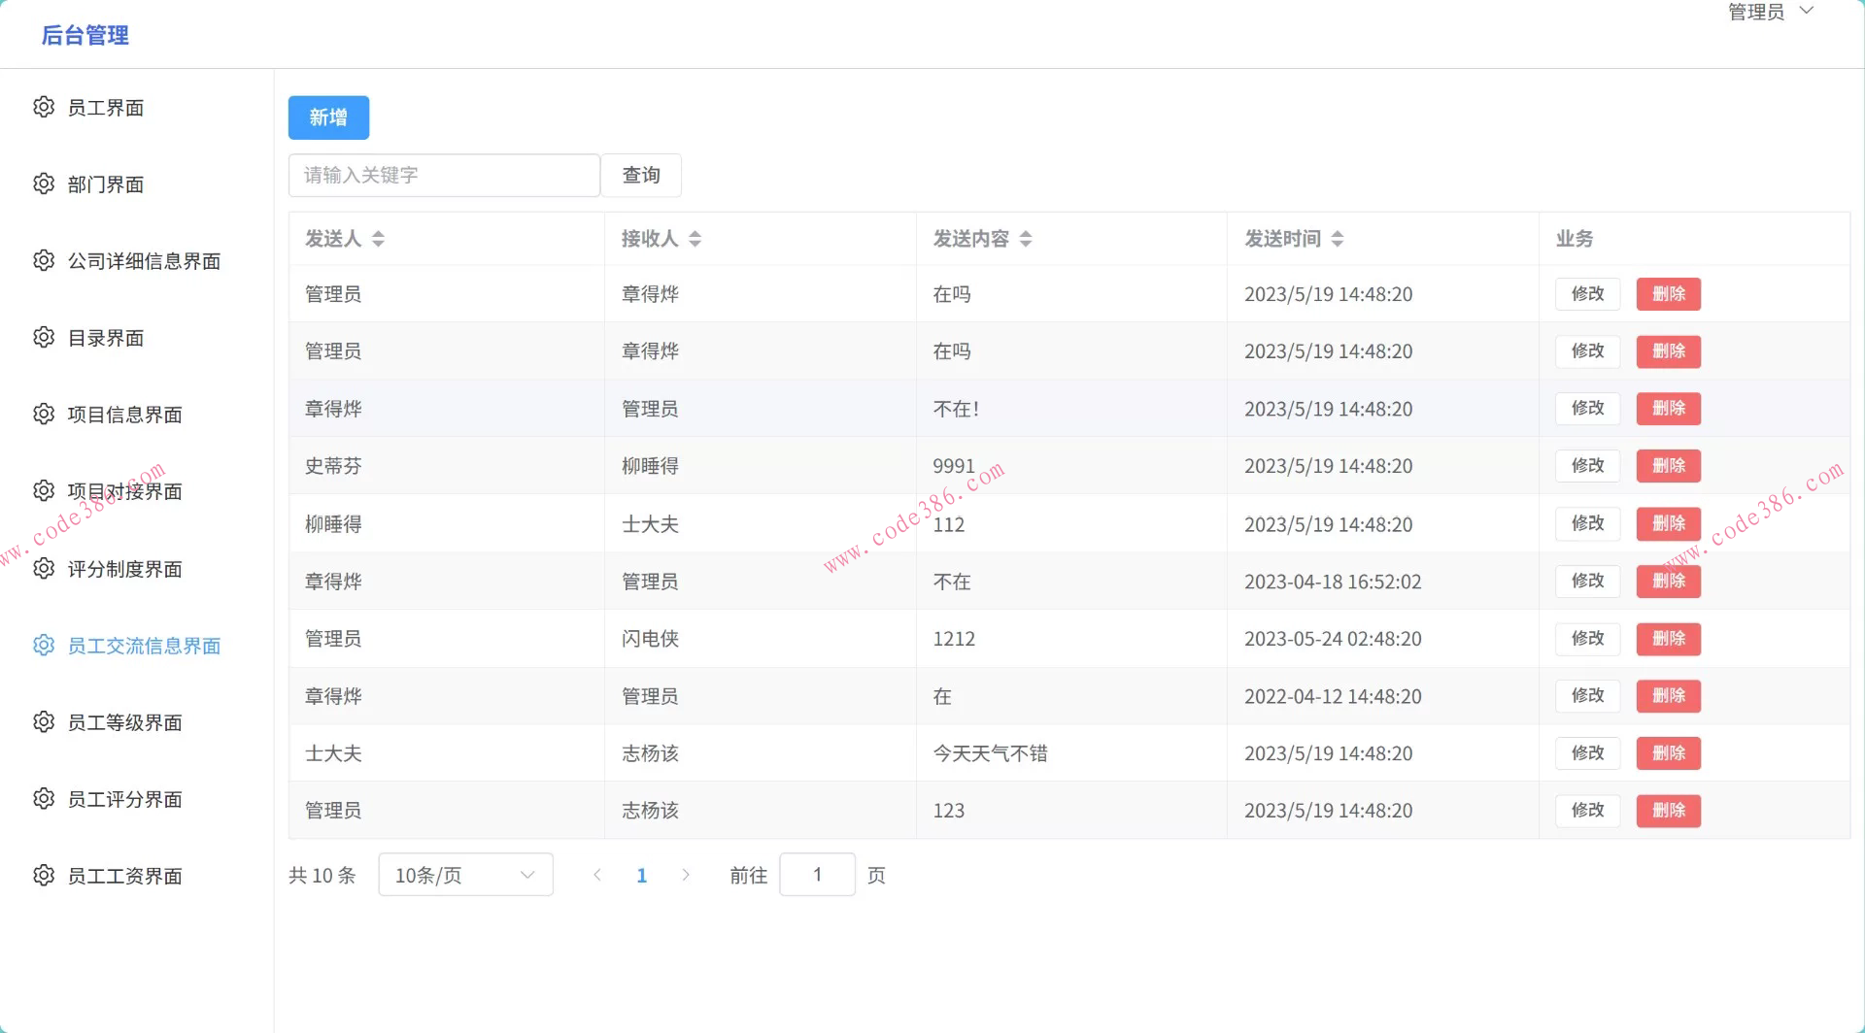The image size is (1865, 1033).
Task: Open 员工界面 menu item
Action: click(137, 107)
